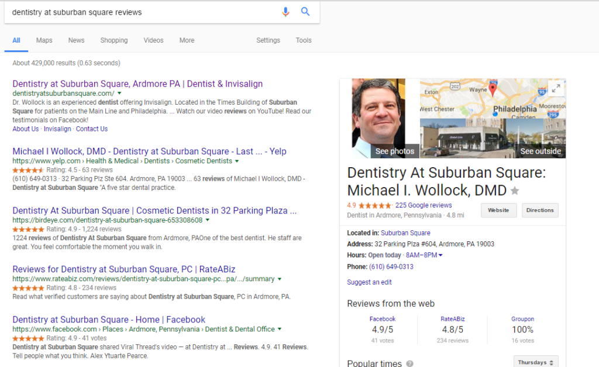Open the Thursdays day selector

pos(536,362)
